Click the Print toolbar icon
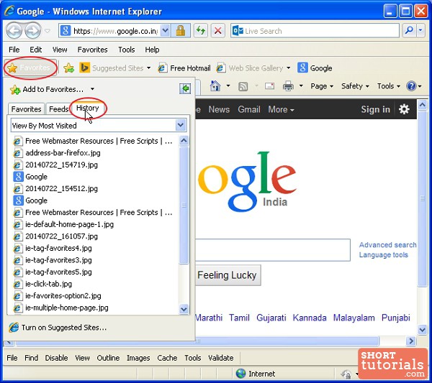 (x=288, y=86)
